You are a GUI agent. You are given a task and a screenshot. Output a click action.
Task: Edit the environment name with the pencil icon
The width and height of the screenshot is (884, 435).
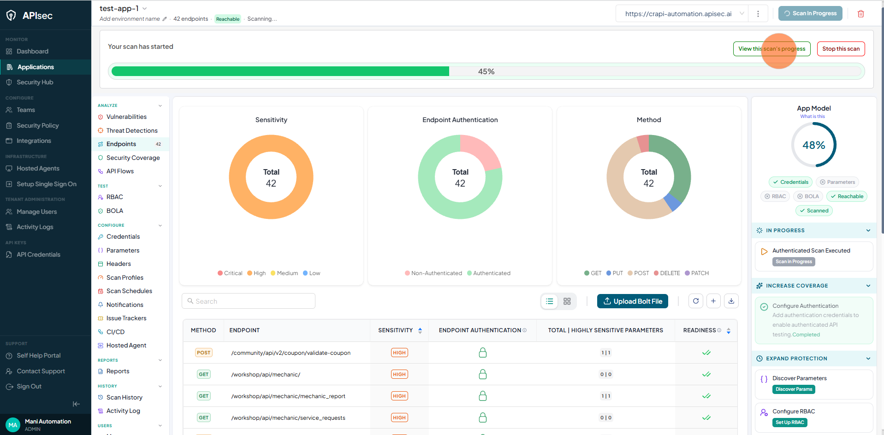165,19
